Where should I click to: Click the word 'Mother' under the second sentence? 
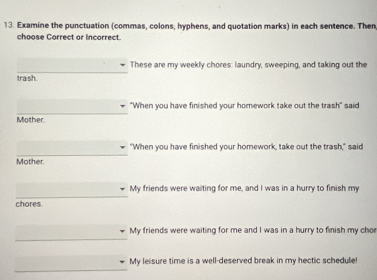click(31, 120)
